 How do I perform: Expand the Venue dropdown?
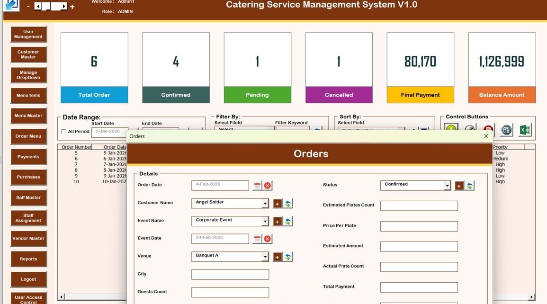(265, 257)
